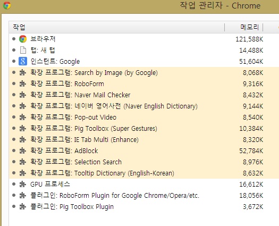Image resolution: width=279 pixels, height=226 pixels.
Task: Click the puzzle icon on the RoboForm extension row
Action: point(23,83)
